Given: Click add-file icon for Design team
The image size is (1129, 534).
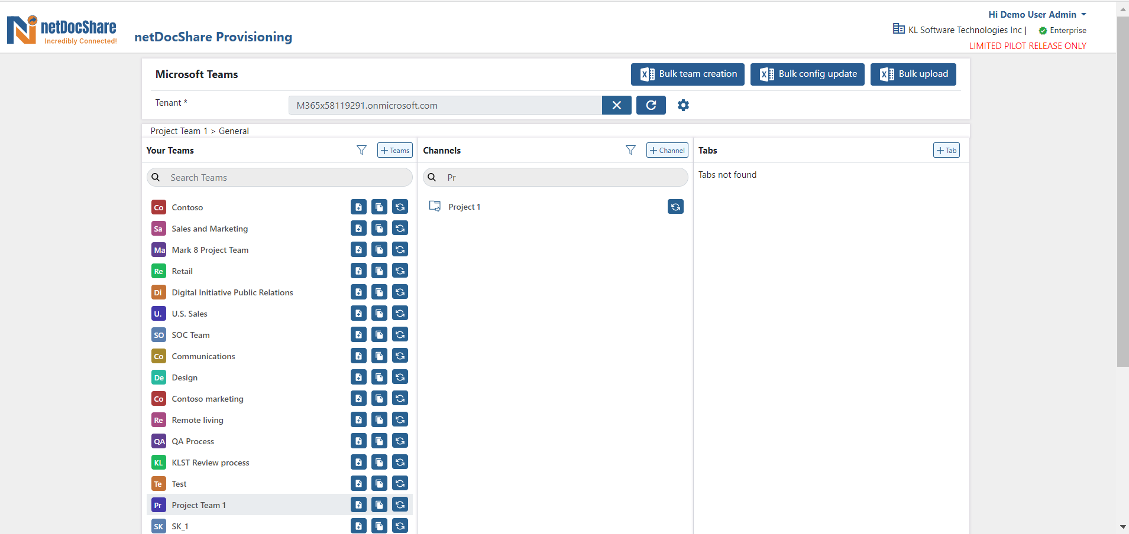Looking at the screenshot, I should [358, 377].
